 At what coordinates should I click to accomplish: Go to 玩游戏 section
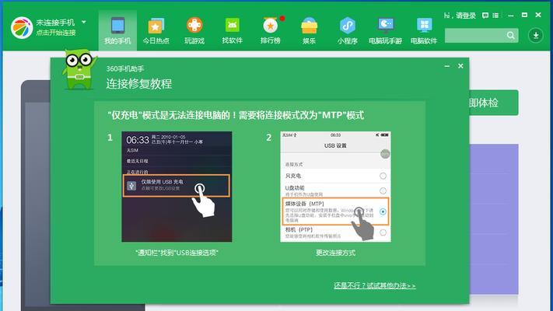(194, 30)
